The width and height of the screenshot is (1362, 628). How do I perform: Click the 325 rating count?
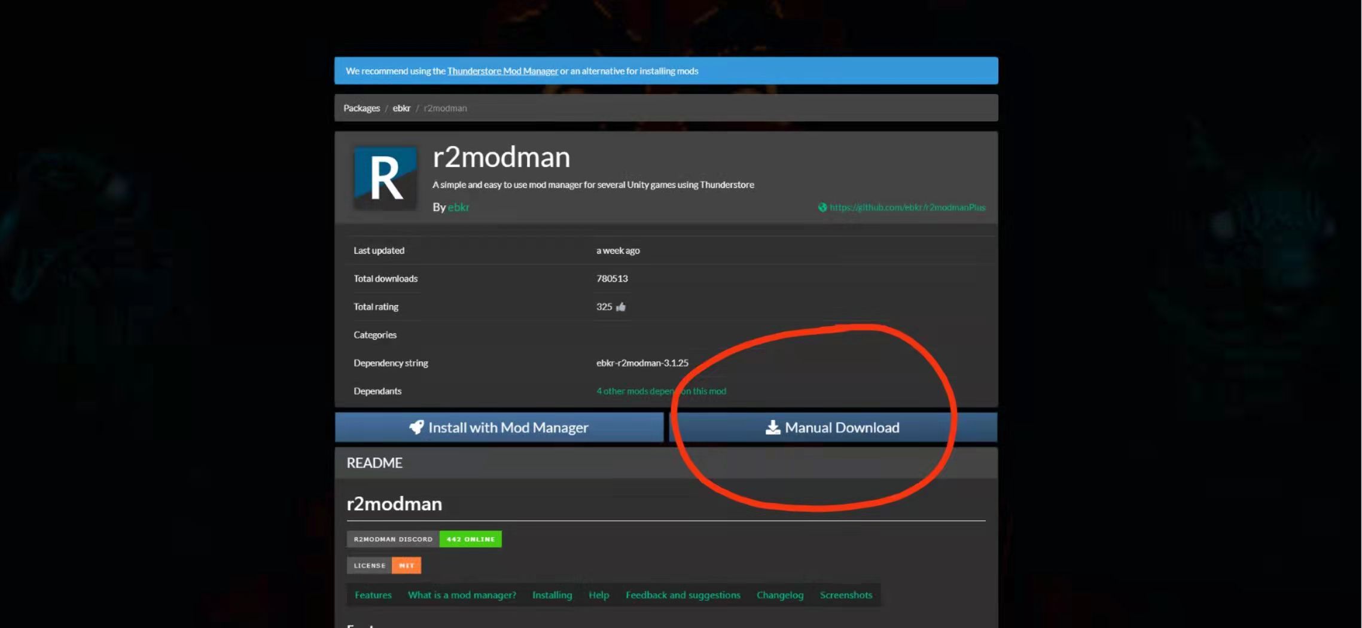coord(604,307)
